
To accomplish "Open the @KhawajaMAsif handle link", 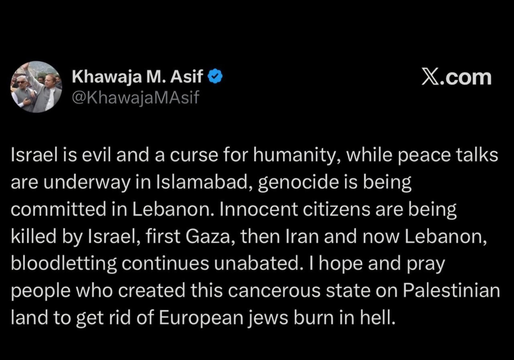I will (136, 97).
